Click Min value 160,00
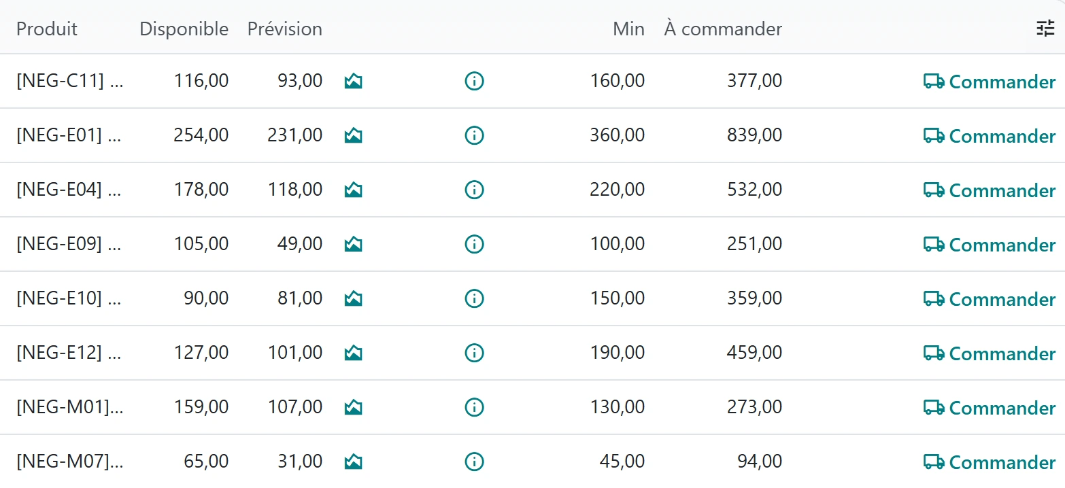The image size is (1065, 488). pyautogui.click(x=617, y=81)
